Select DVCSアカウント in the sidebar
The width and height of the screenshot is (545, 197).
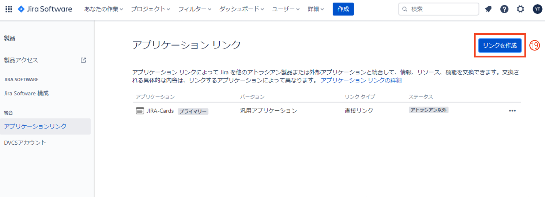pos(25,143)
